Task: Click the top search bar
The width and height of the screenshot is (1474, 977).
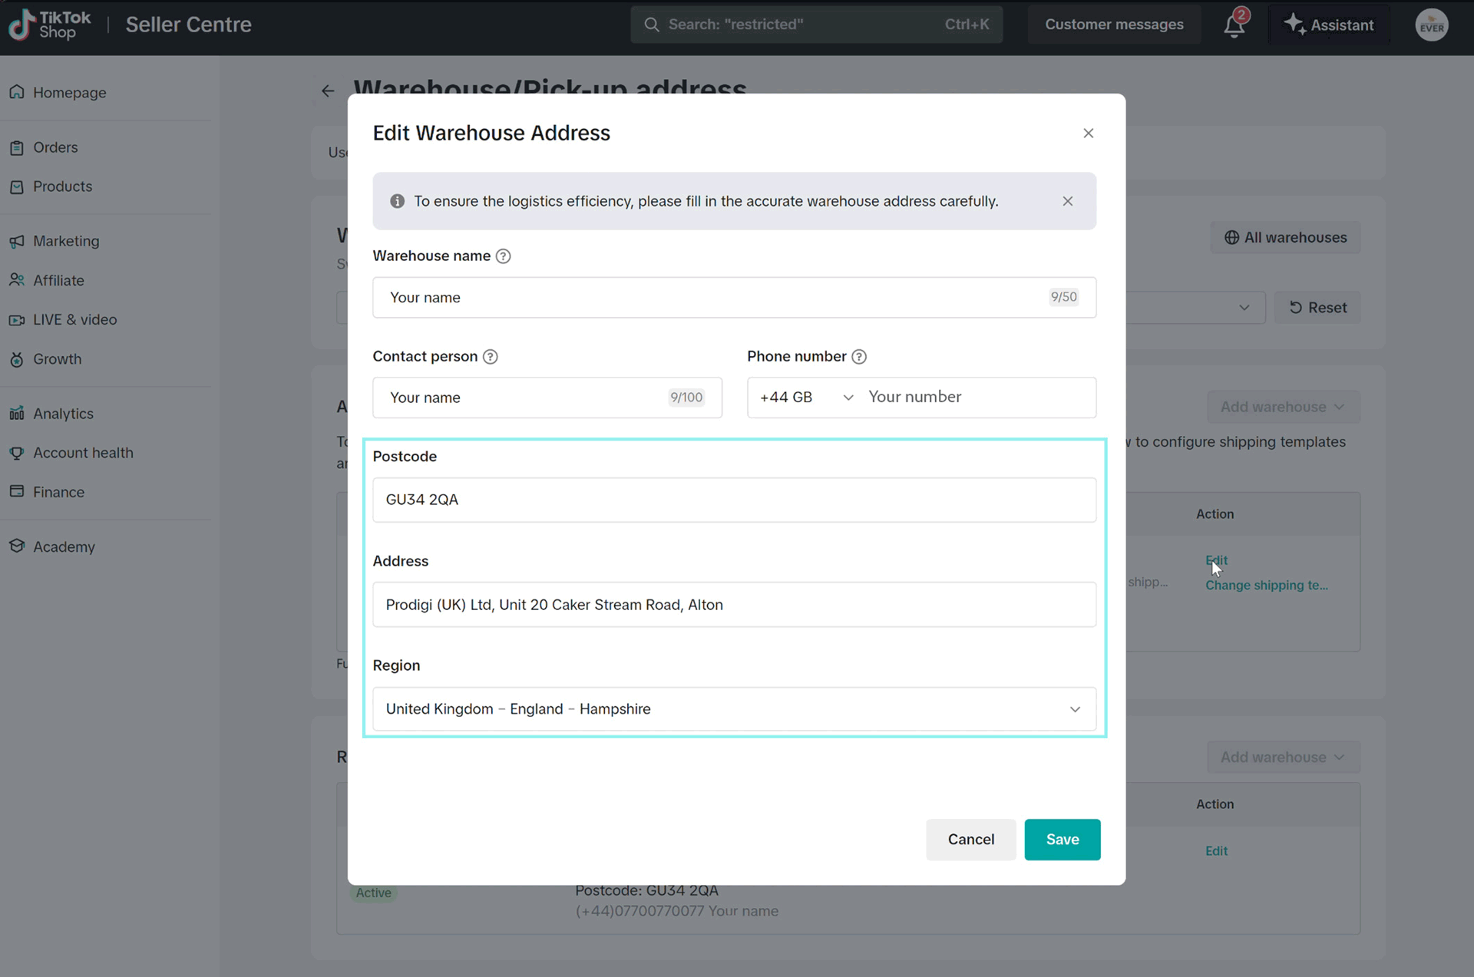Action: point(815,25)
